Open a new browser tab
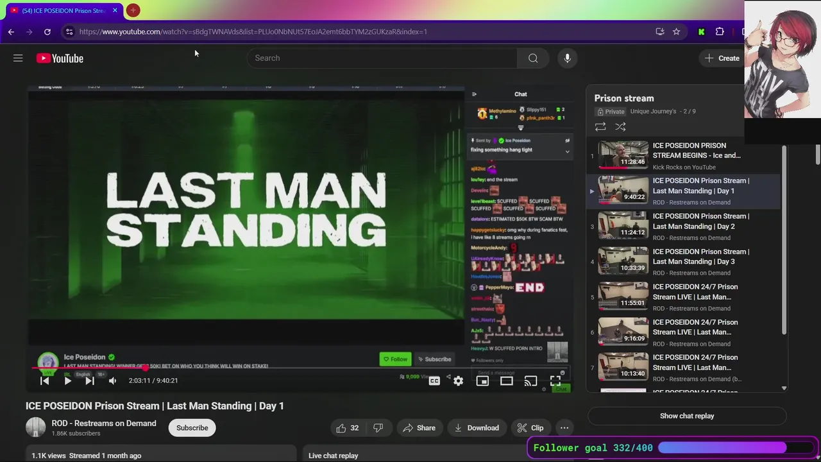Screen dimensions: 821x462 point(133,10)
